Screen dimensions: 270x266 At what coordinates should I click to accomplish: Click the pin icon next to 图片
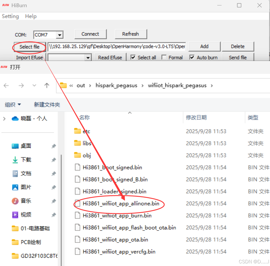pos(54,187)
